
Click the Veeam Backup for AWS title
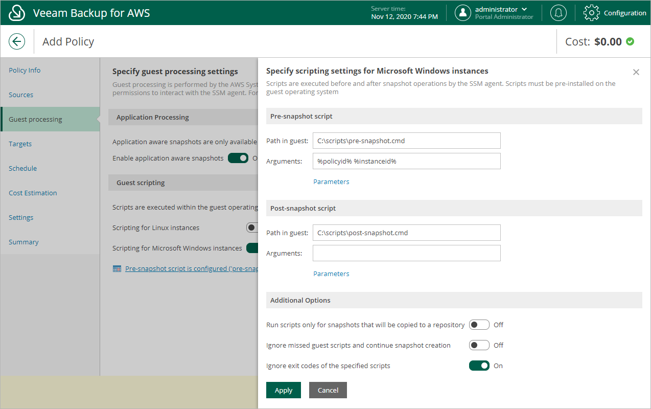[91, 13]
